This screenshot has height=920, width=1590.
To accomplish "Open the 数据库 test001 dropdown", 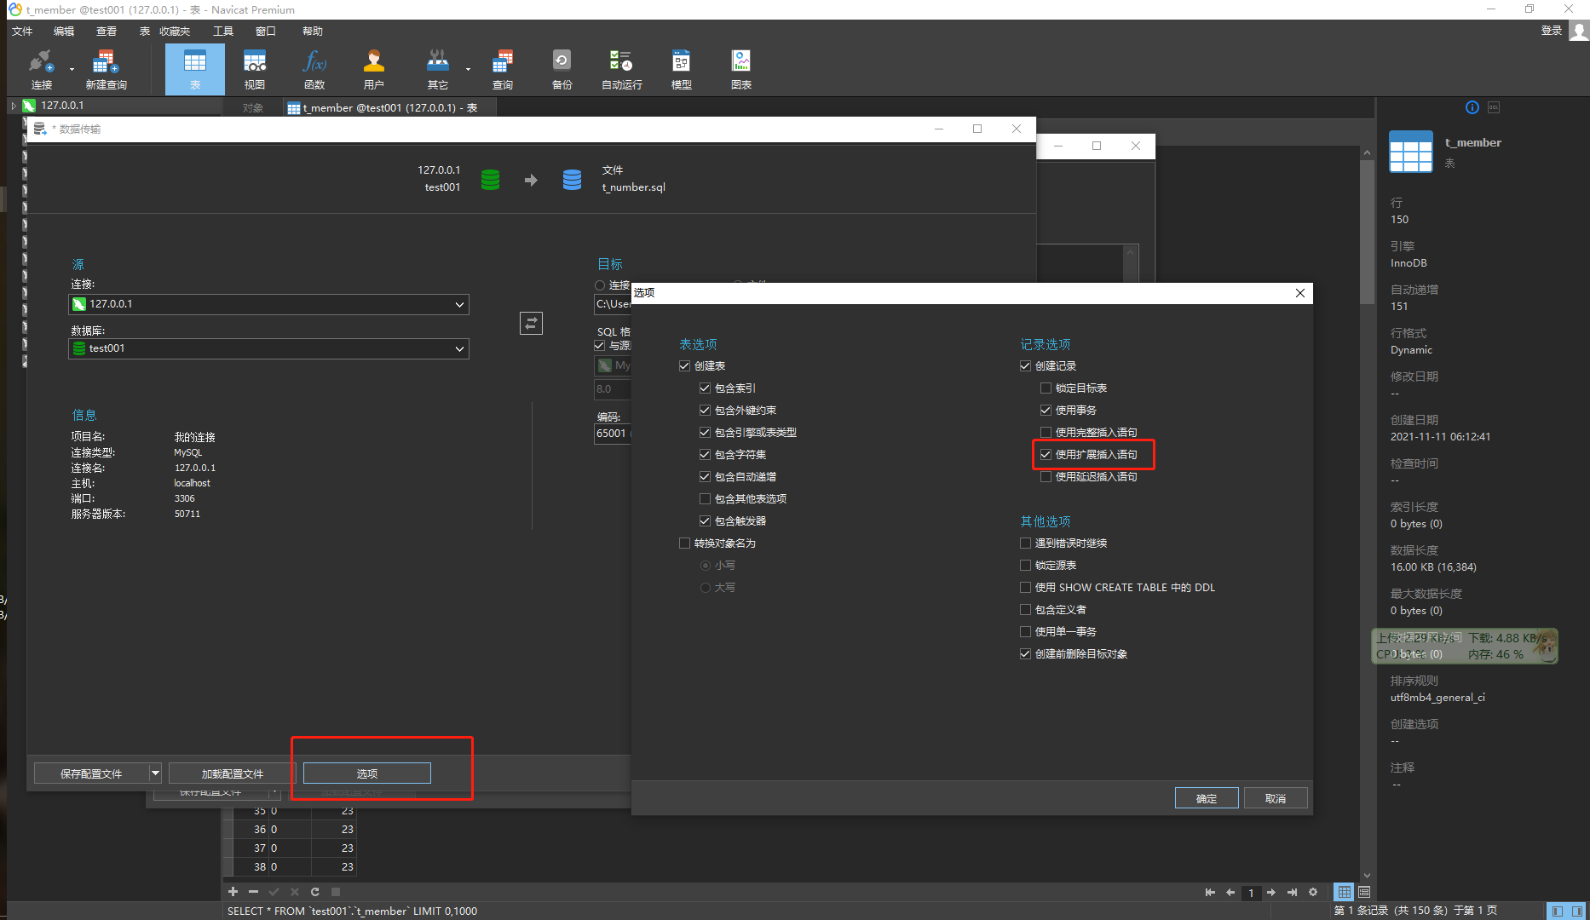I will point(268,348).
